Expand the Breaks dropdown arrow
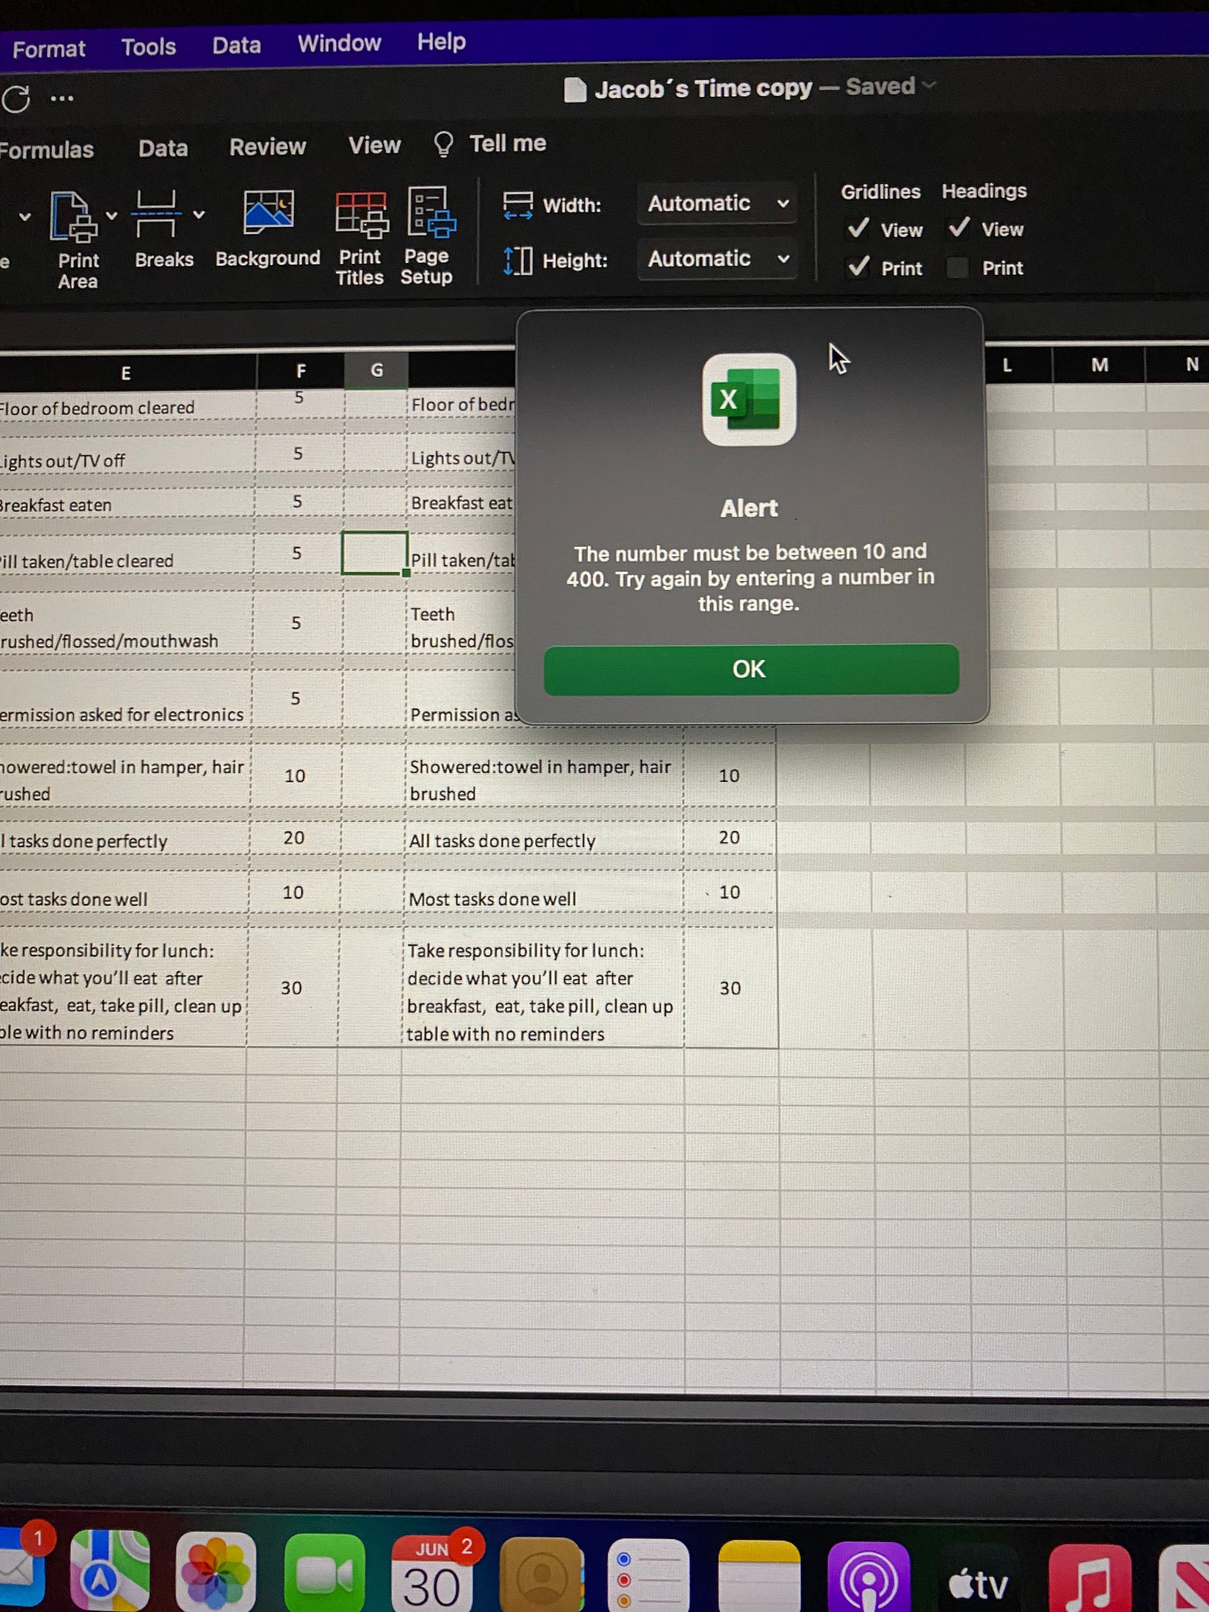The height and width of the screenshot is (1612, 1209). click(x=199, y=215)
